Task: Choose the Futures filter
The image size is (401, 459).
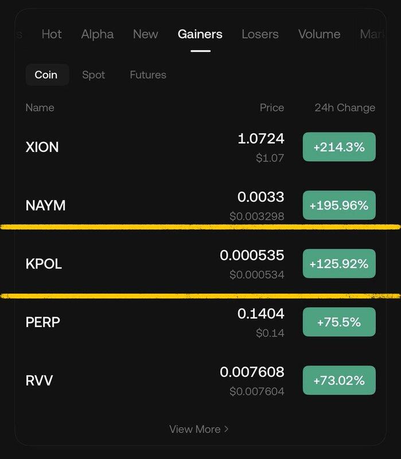Action: [148, 75]
